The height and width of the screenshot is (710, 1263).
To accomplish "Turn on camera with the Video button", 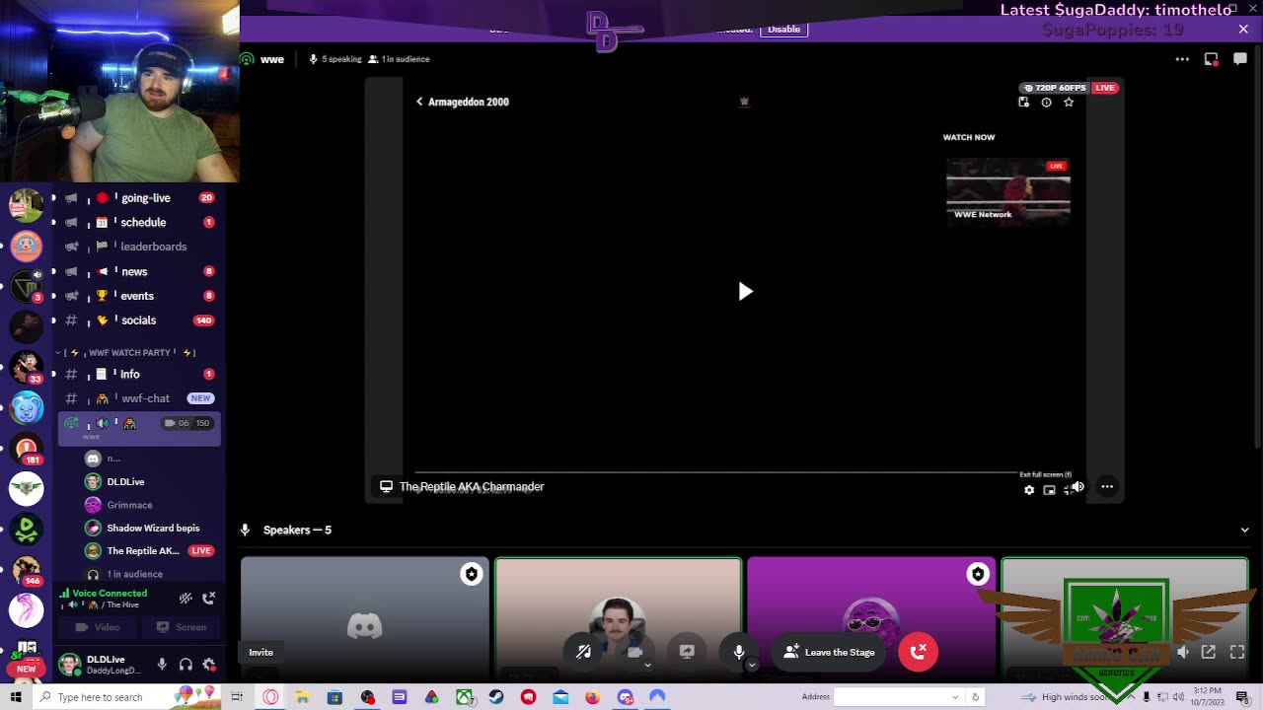I will click(x=98, y=627).
